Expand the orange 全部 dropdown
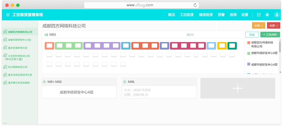Image resolution: width=283 pixels, height=127 pixels. tap(258, 26)
